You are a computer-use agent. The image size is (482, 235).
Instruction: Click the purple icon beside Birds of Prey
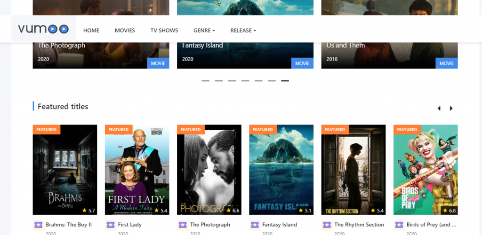pos(399,225)
